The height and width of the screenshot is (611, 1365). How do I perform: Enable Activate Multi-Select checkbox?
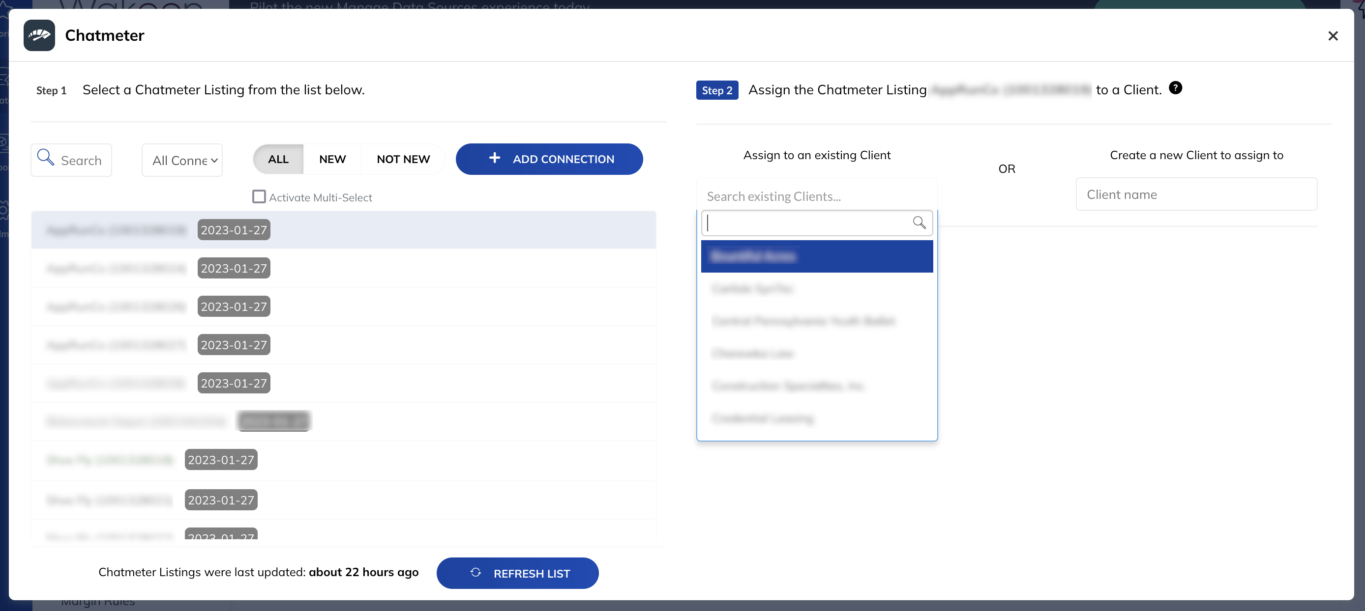point(259,196)
